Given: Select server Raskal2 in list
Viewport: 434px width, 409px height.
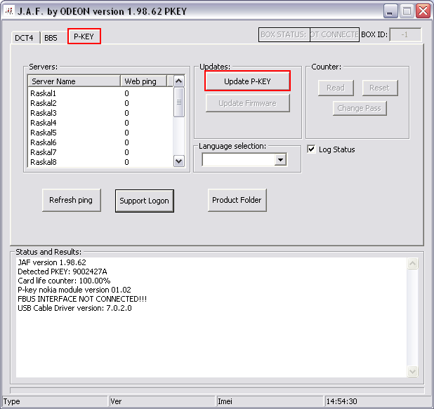Looking at the screenshot, I should [100, 103].
